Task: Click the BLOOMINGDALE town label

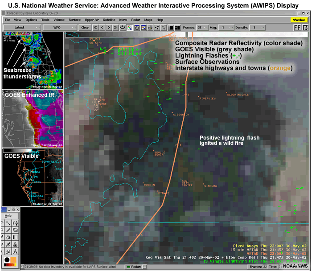Action: (238, 95)
